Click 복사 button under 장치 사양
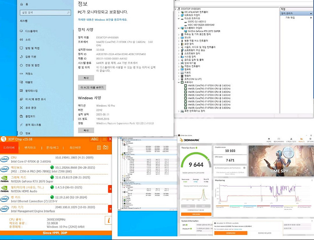 coord(86,78)
